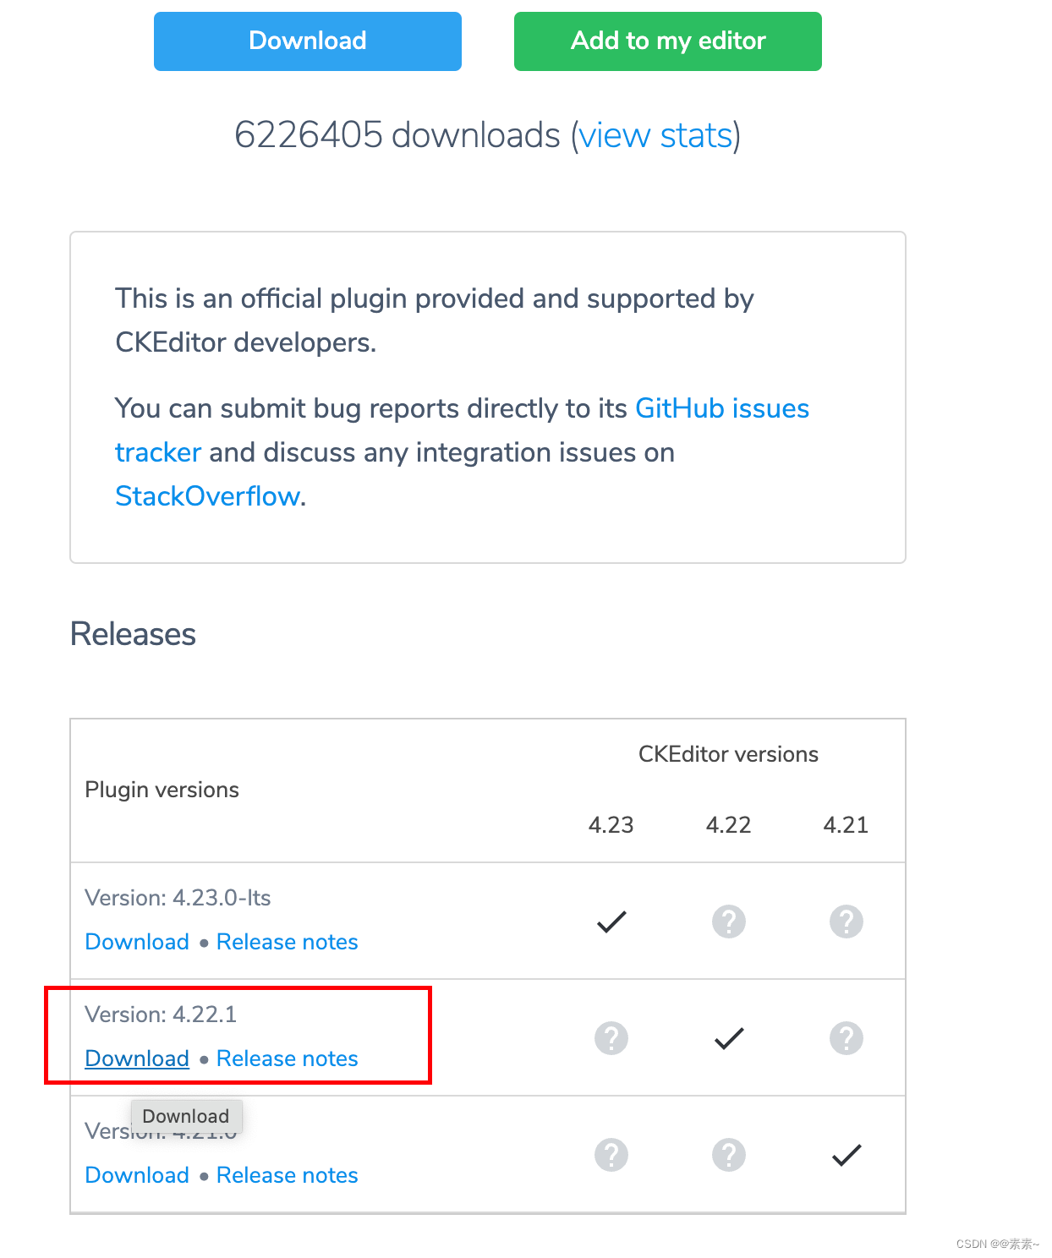Viewport: 1052px width, 1258px height.
Task: Click the CKEditor versions column header 4.23
Action: 611,825
